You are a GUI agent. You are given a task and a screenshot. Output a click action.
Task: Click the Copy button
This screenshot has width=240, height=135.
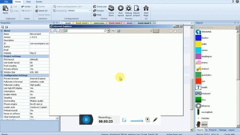click(x=14, y=11)
